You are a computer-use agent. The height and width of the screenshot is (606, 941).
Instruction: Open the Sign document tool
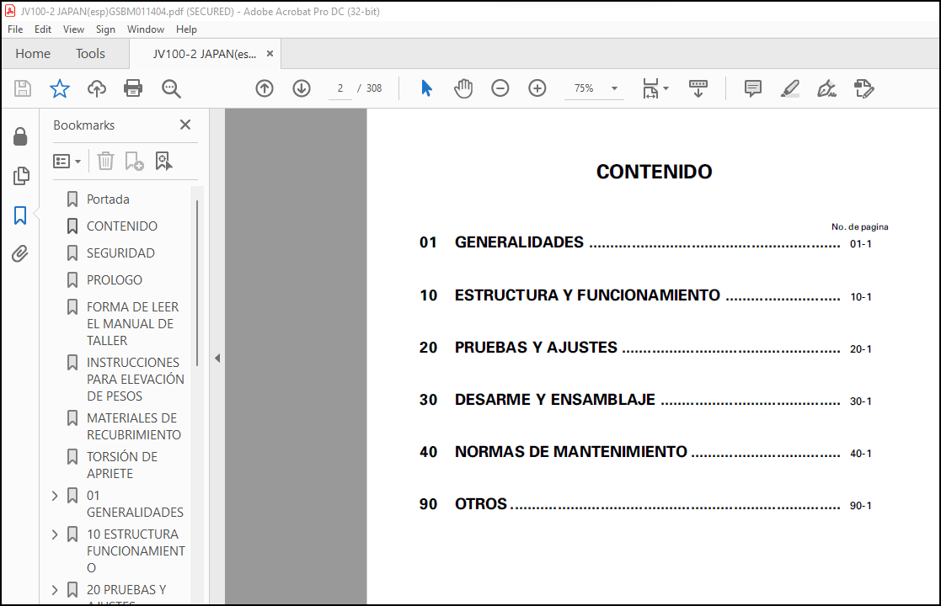pyautogui.click(x=827, y=88)
